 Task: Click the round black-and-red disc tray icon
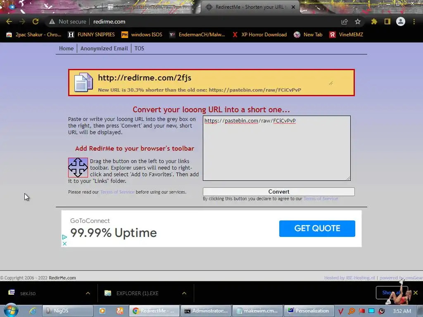point(381,311)
